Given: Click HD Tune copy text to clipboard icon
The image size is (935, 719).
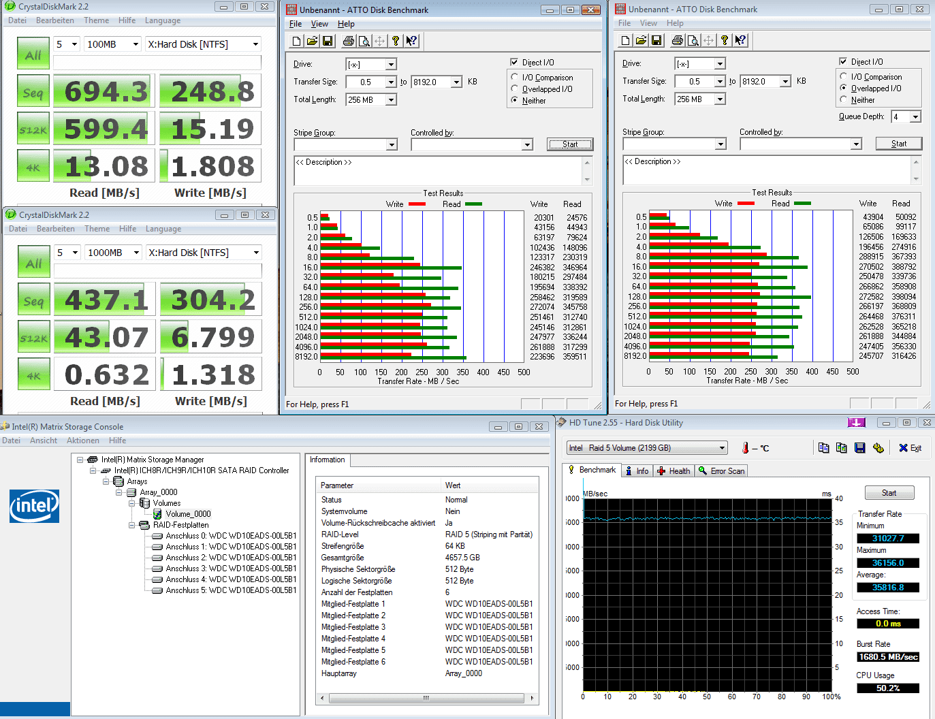Looking at the screenshot, I should (x=823, y=447).
